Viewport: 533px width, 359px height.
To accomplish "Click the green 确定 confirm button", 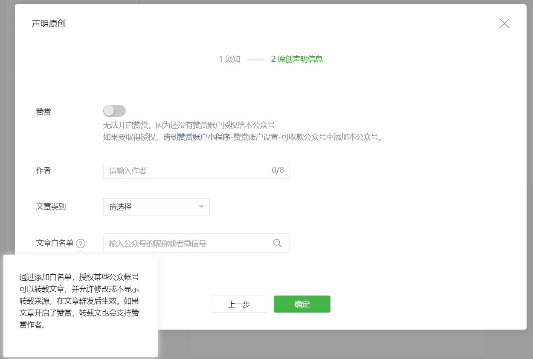I will pyautogui.click(x=302, y=304).
